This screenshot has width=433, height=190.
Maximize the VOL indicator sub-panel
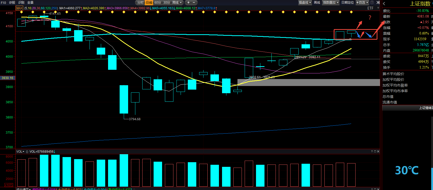pyautogui.click(x=375, y=151)
